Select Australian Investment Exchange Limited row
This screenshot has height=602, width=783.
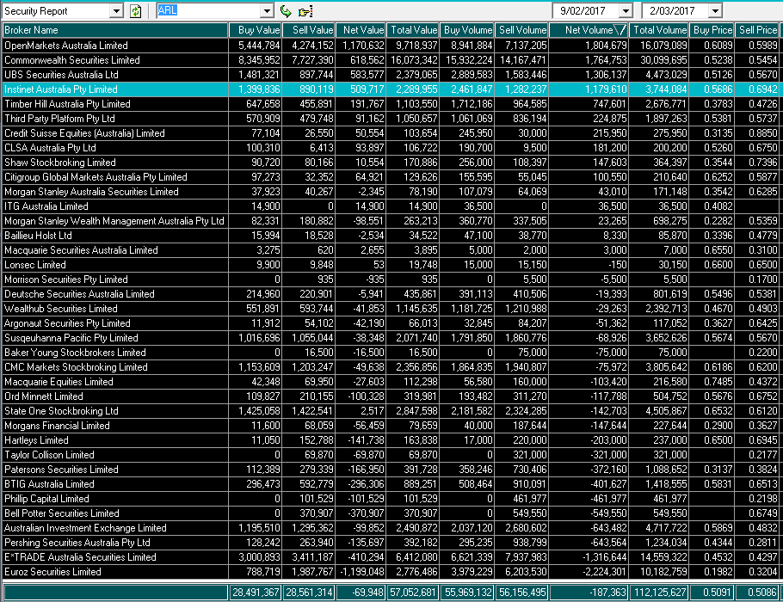click(391, 528)
